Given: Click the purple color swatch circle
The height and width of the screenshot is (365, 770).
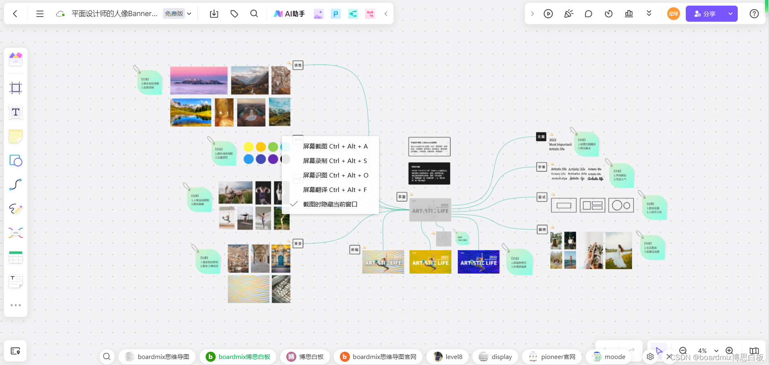Looking at the screenshot, I should [273, 159].
